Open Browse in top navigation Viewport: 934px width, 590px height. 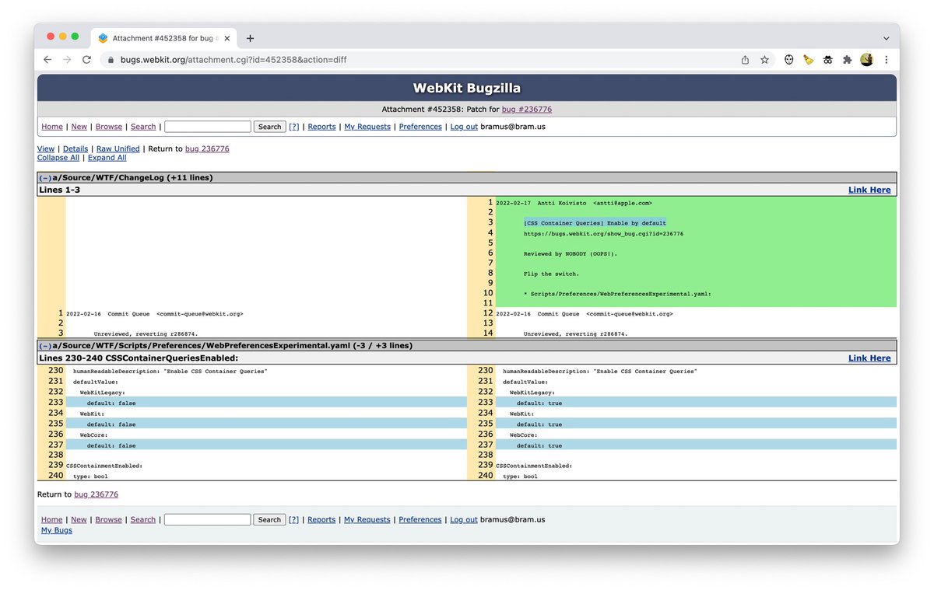point(109,127)
